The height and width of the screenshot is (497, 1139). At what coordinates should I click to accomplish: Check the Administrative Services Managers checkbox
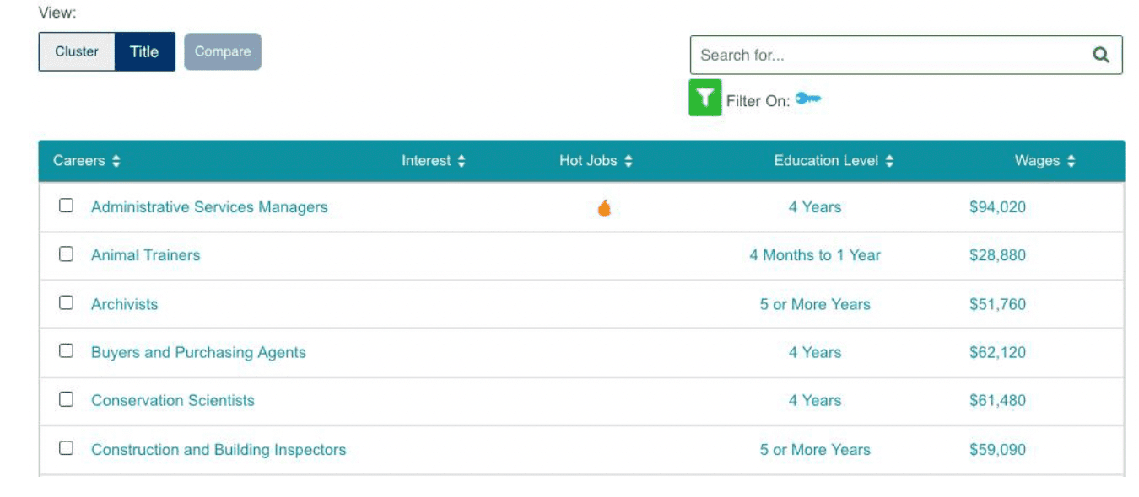click(x=66, y=206)
